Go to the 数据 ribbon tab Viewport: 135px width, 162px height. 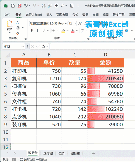click(x=85, y=15)
